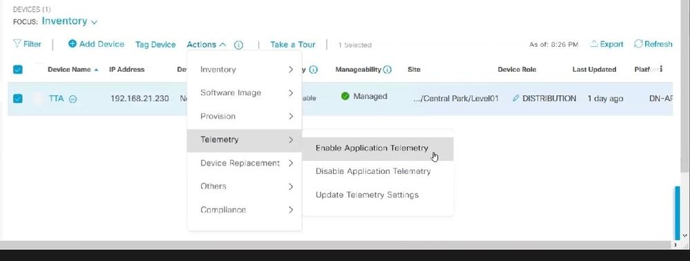Open the Telemetry menu entry
Viewport: 690px width, 261px height.
click(x=245, y=140)
